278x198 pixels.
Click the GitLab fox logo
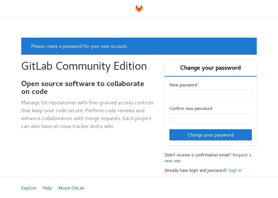point(139,9)
